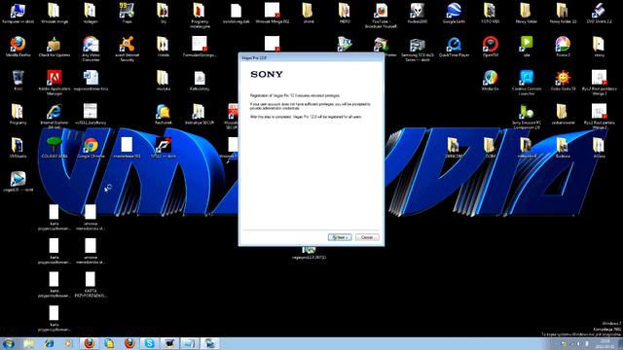Select the Google Chrome desktop shortcut
The image size is (623, 350).
[91, 148]
